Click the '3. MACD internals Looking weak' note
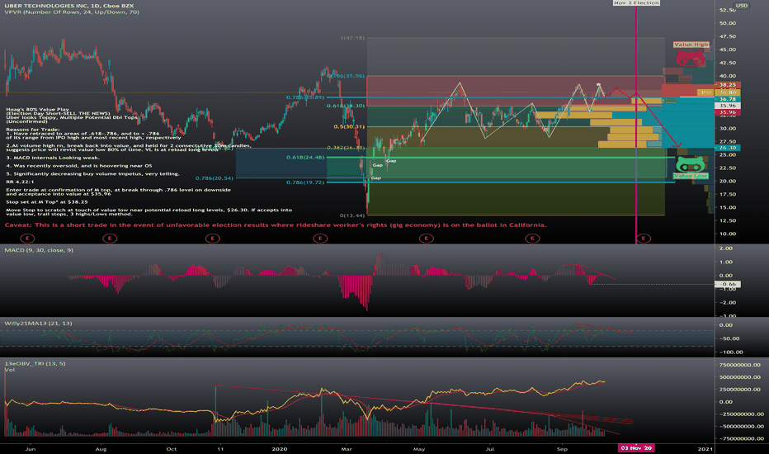 coord(53,158)
